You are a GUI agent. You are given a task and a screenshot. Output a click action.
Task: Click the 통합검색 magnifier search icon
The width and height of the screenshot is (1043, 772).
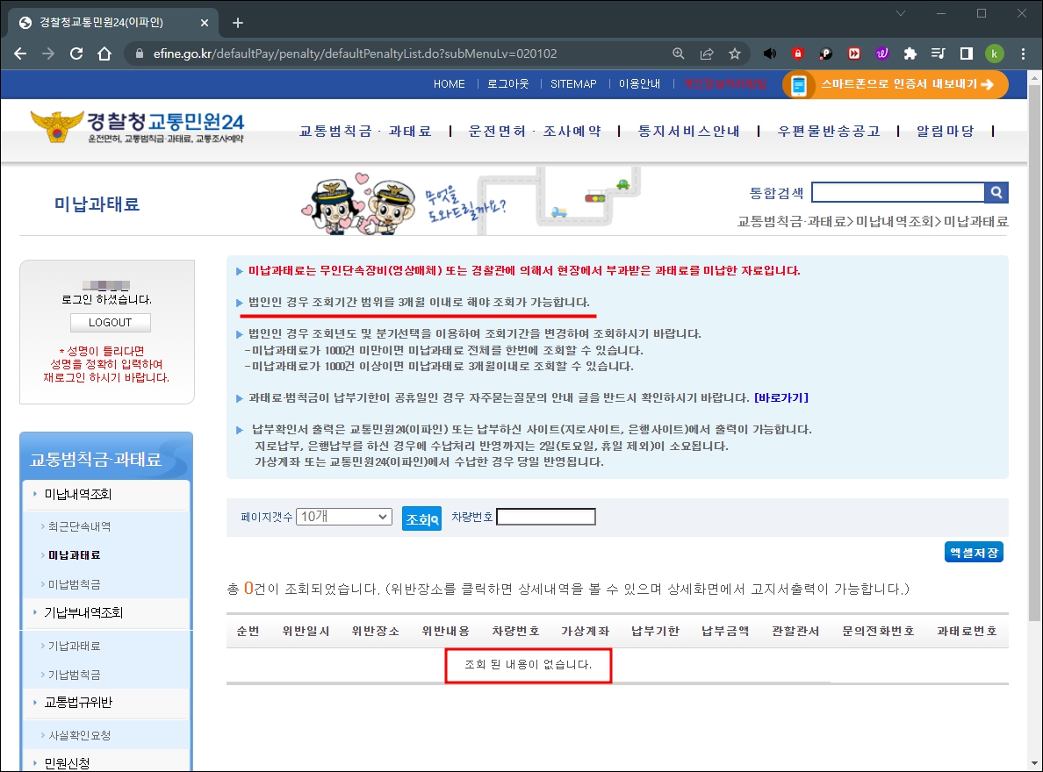click(996, 191)
